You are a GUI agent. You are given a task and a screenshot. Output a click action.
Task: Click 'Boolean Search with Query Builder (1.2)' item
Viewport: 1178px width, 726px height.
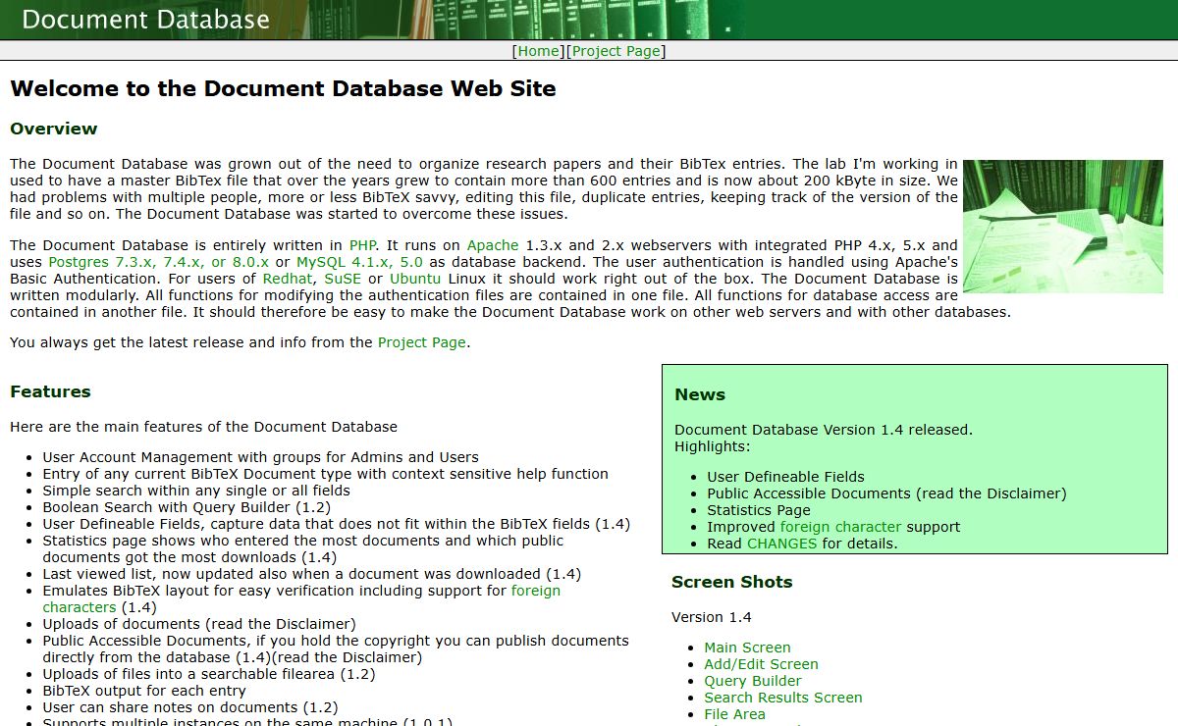tap(187, 507)
